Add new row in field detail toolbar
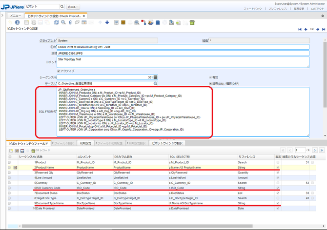The height and width of the screenshot is (230, 327). pos(11,151)
